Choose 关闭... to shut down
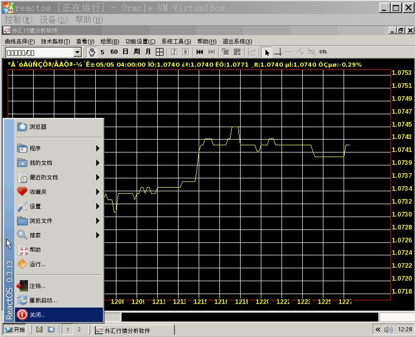This screenshot has height=337, width=415. tap(59, 315)
